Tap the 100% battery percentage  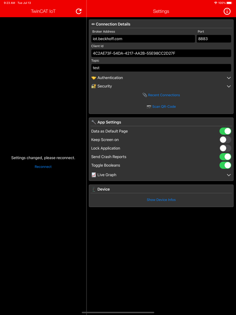pos(222,3)
